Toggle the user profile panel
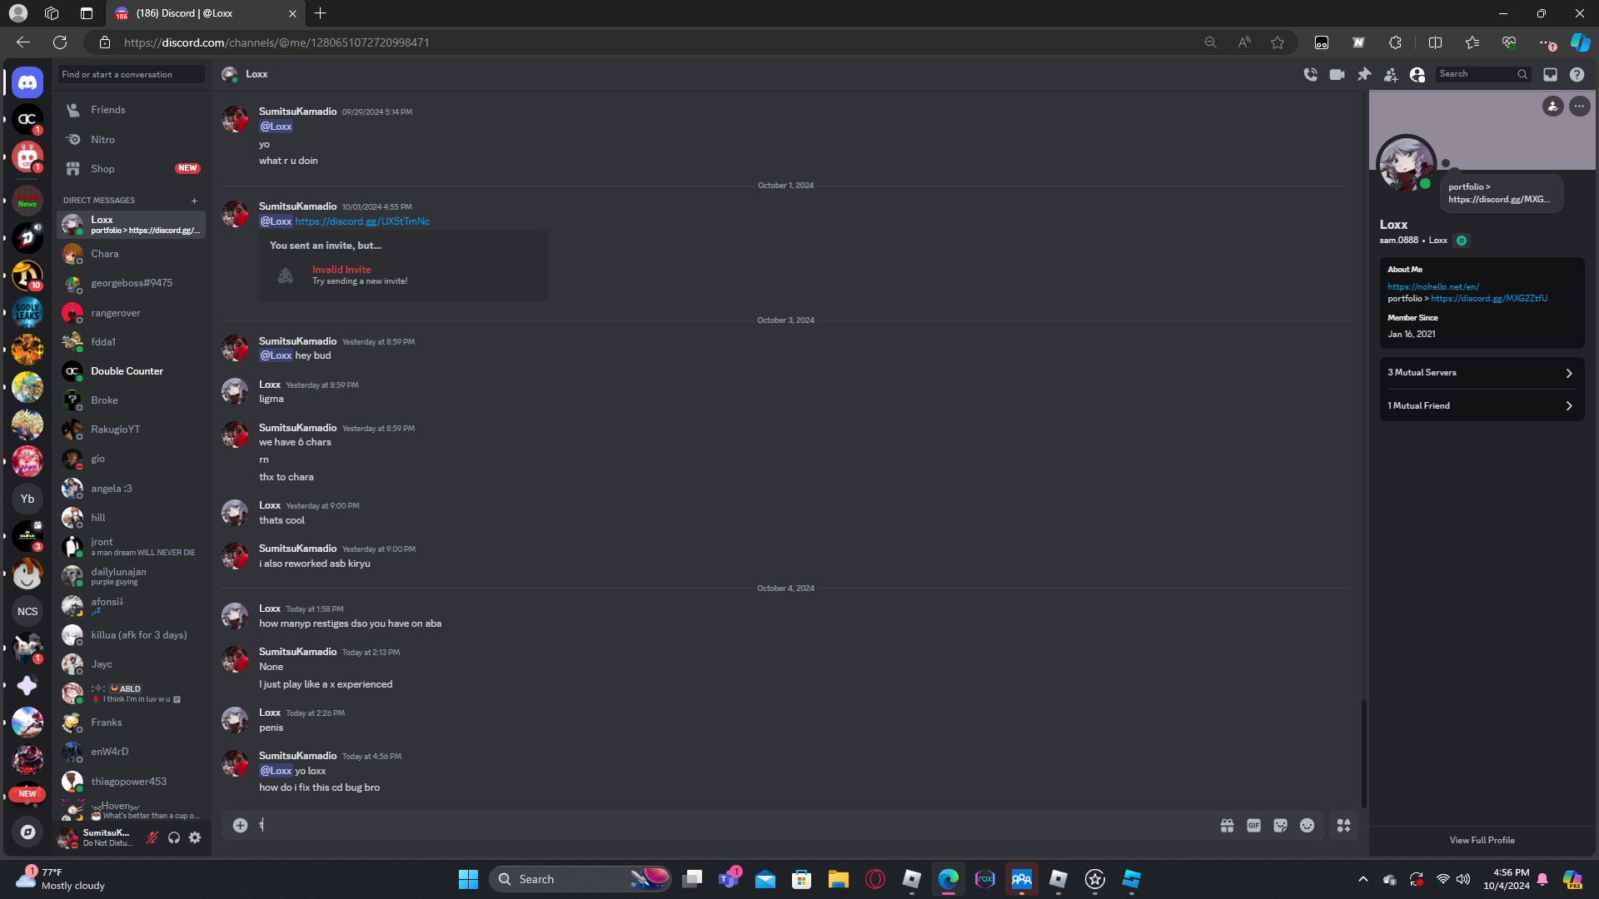The width and height of the screenshot is (1599, 899). click(1417, 74)
